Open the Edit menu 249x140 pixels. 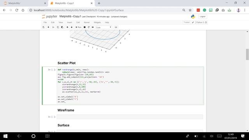coord(53,23)
